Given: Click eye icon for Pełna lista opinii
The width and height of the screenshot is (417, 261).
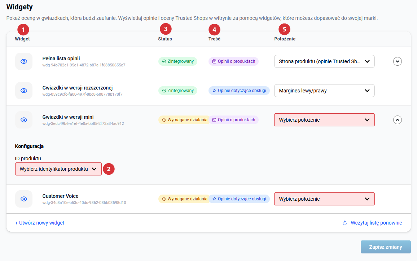Looking at the screenshot, I should click(24, 61).
